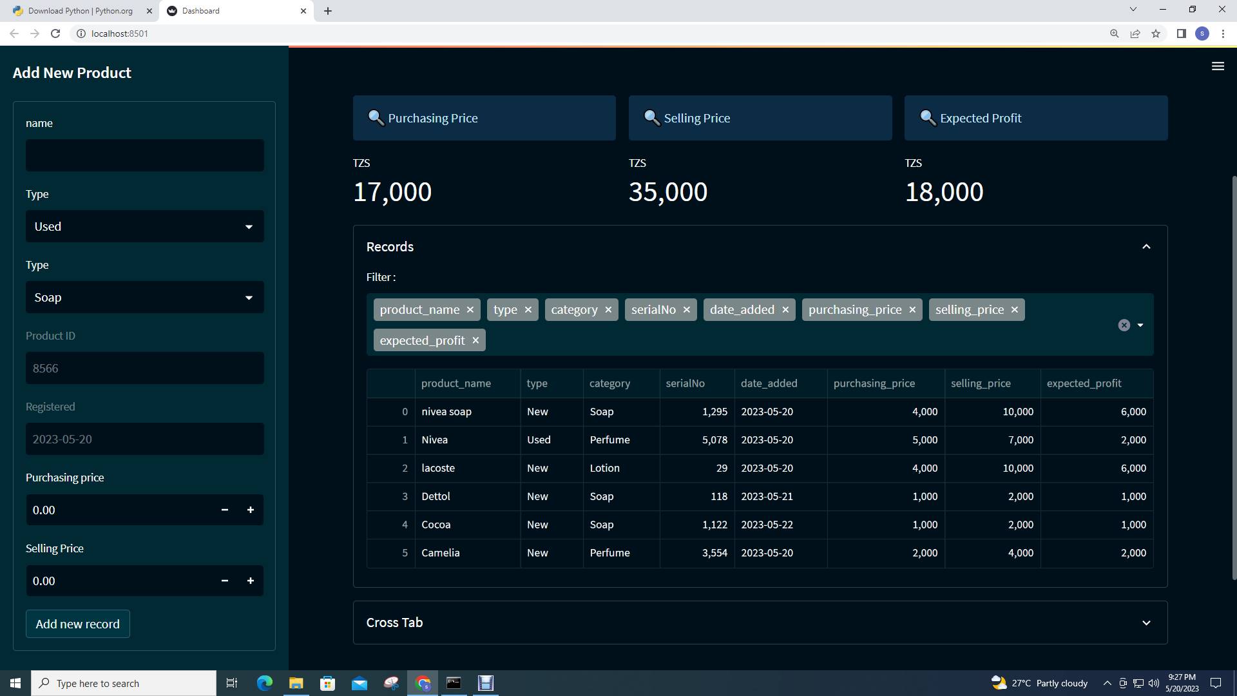Open the Soap category dropdown
The image size is (1237, 696).
[x=145, y=298]
